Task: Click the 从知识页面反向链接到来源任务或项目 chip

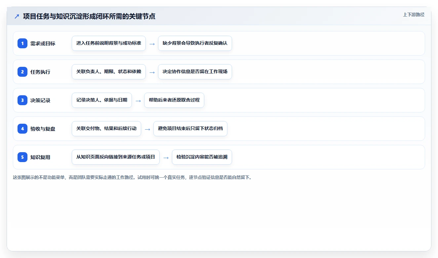Action: click(x=116, y=157)
